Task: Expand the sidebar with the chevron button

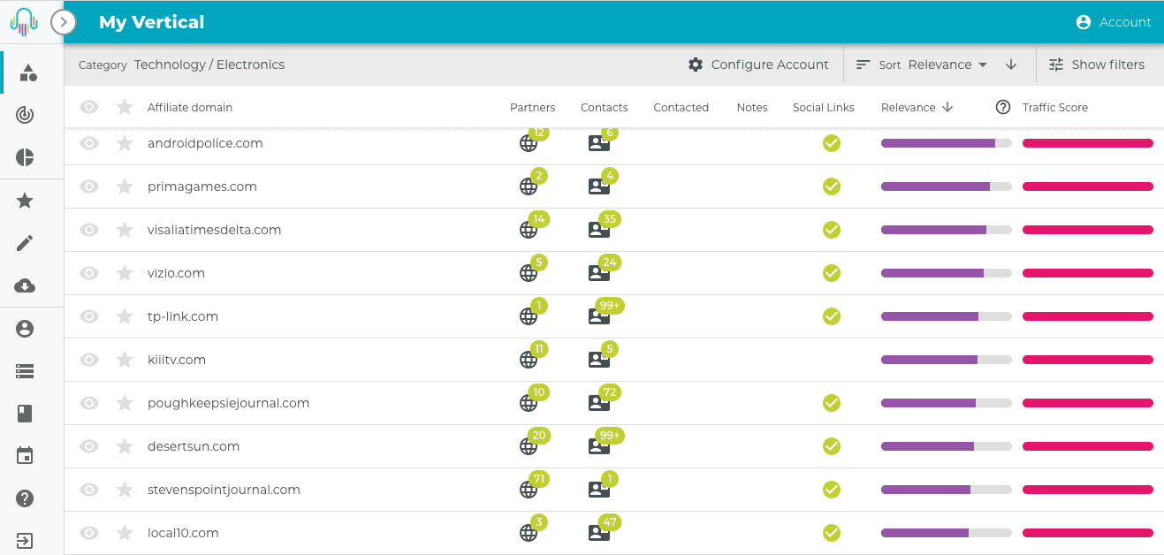Action: coord(64,22)
